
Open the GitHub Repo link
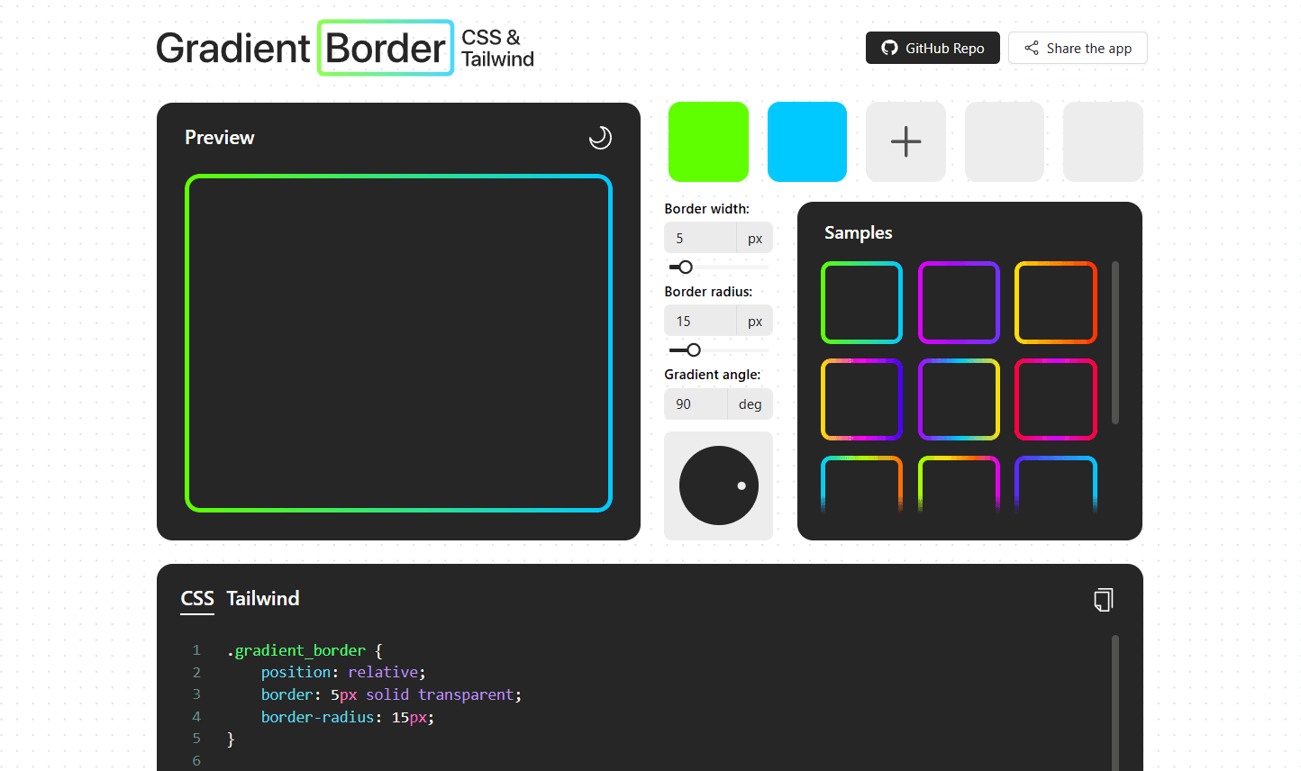(x=933, y=49)
